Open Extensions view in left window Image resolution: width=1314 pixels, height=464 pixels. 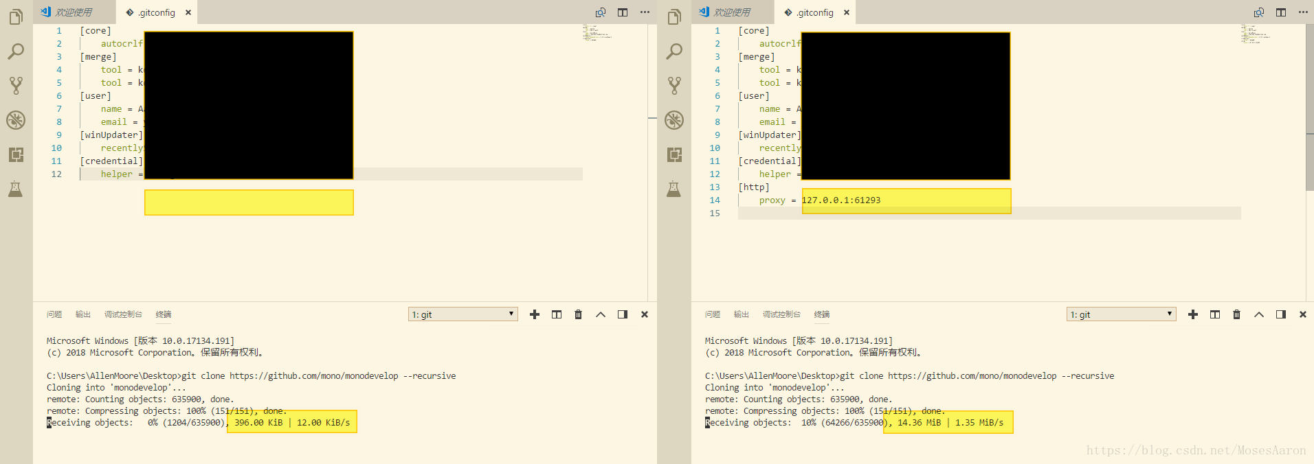(x=16, y=154)
